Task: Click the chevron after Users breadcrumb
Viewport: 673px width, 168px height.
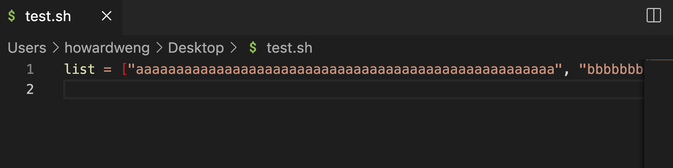Action: pos(56,48)
